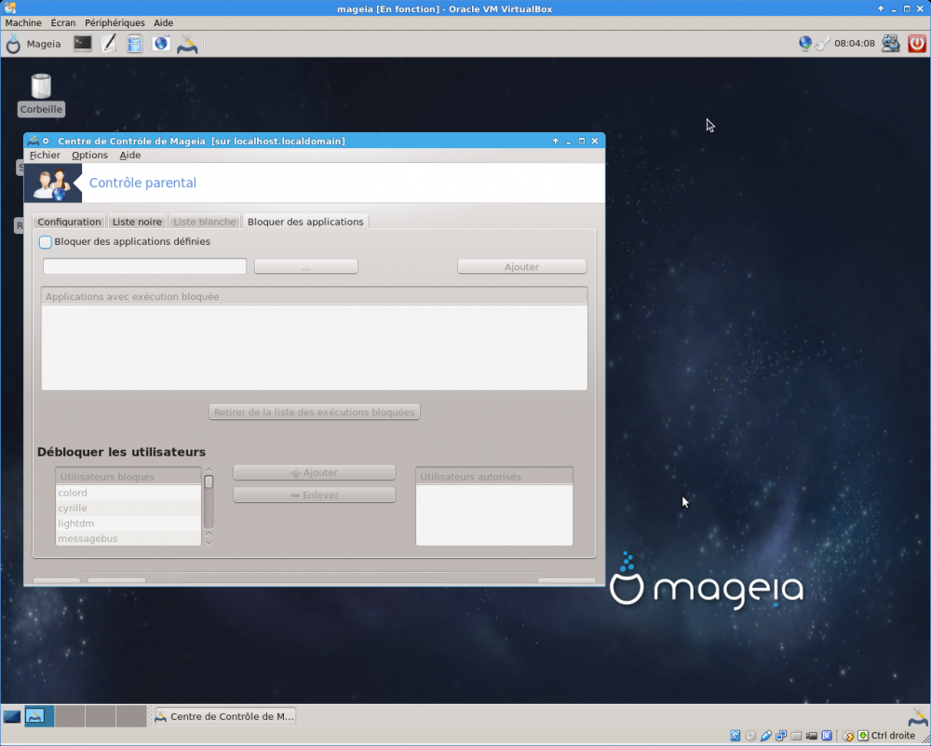Click the blocked users scrollbar up arrow
The image size is (931, 746).
coord(209,470)
